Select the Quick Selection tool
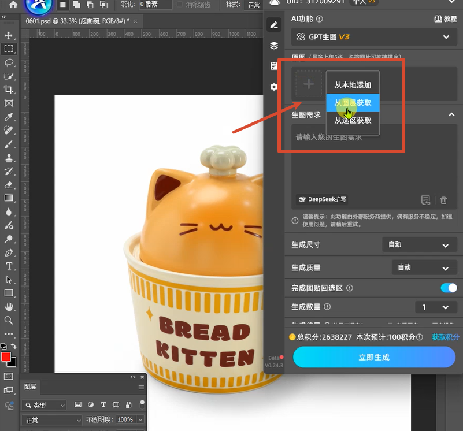The height and width of the screenshot is (431, 463). (9, 76)
